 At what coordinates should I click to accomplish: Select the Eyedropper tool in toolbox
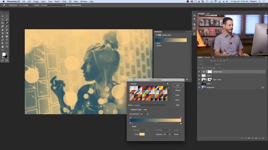tap(7, 23)
